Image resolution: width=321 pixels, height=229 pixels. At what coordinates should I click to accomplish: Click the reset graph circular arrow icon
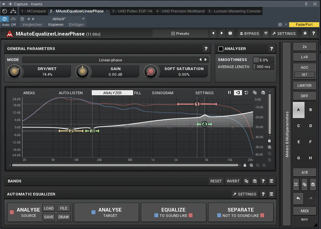246,93
